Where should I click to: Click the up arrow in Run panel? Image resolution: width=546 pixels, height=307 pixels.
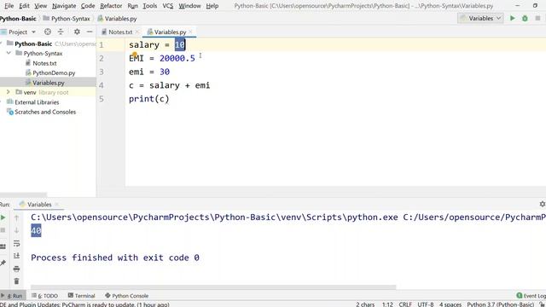tap(16, 217)
